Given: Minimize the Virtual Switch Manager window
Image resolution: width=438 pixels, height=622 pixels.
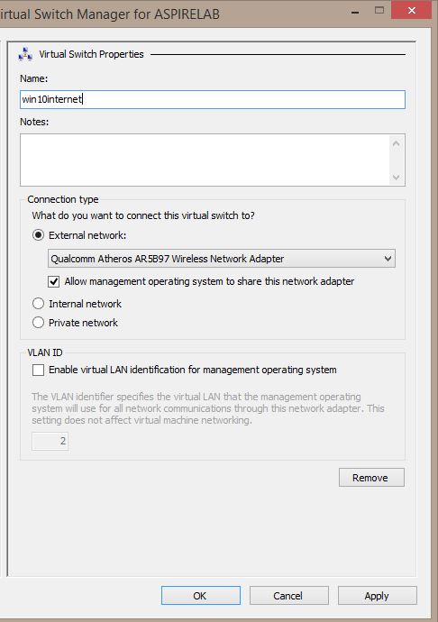Looking at the screenshot, I should click(x=355, y=12).
